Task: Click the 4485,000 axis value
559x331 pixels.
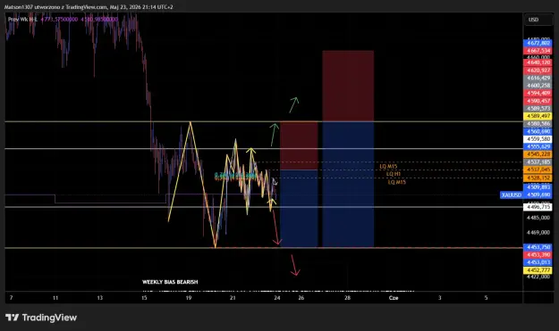Action: click(x=538, y=218)
